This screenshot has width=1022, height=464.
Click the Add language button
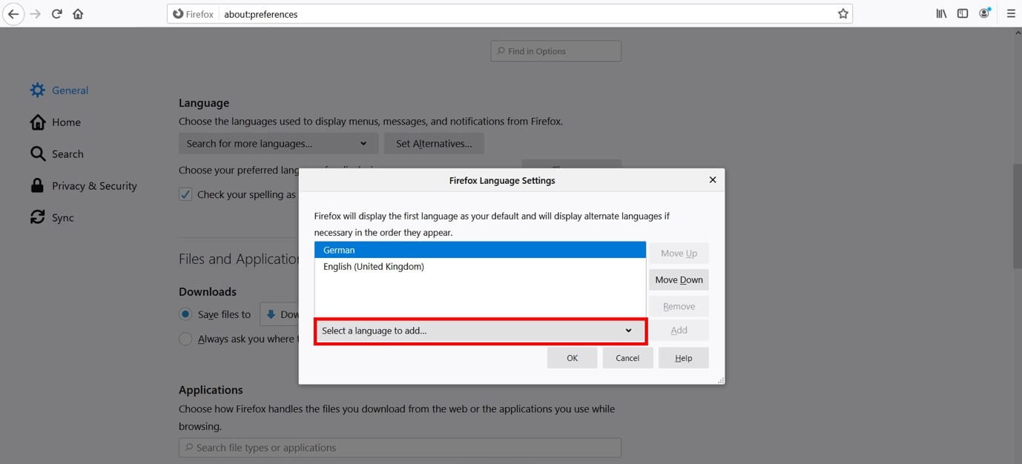679,331
